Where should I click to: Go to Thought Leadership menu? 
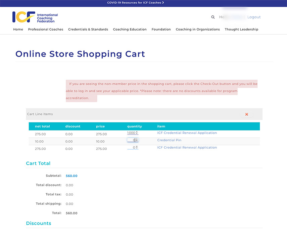pyautogui.click(x=241, y=30)
